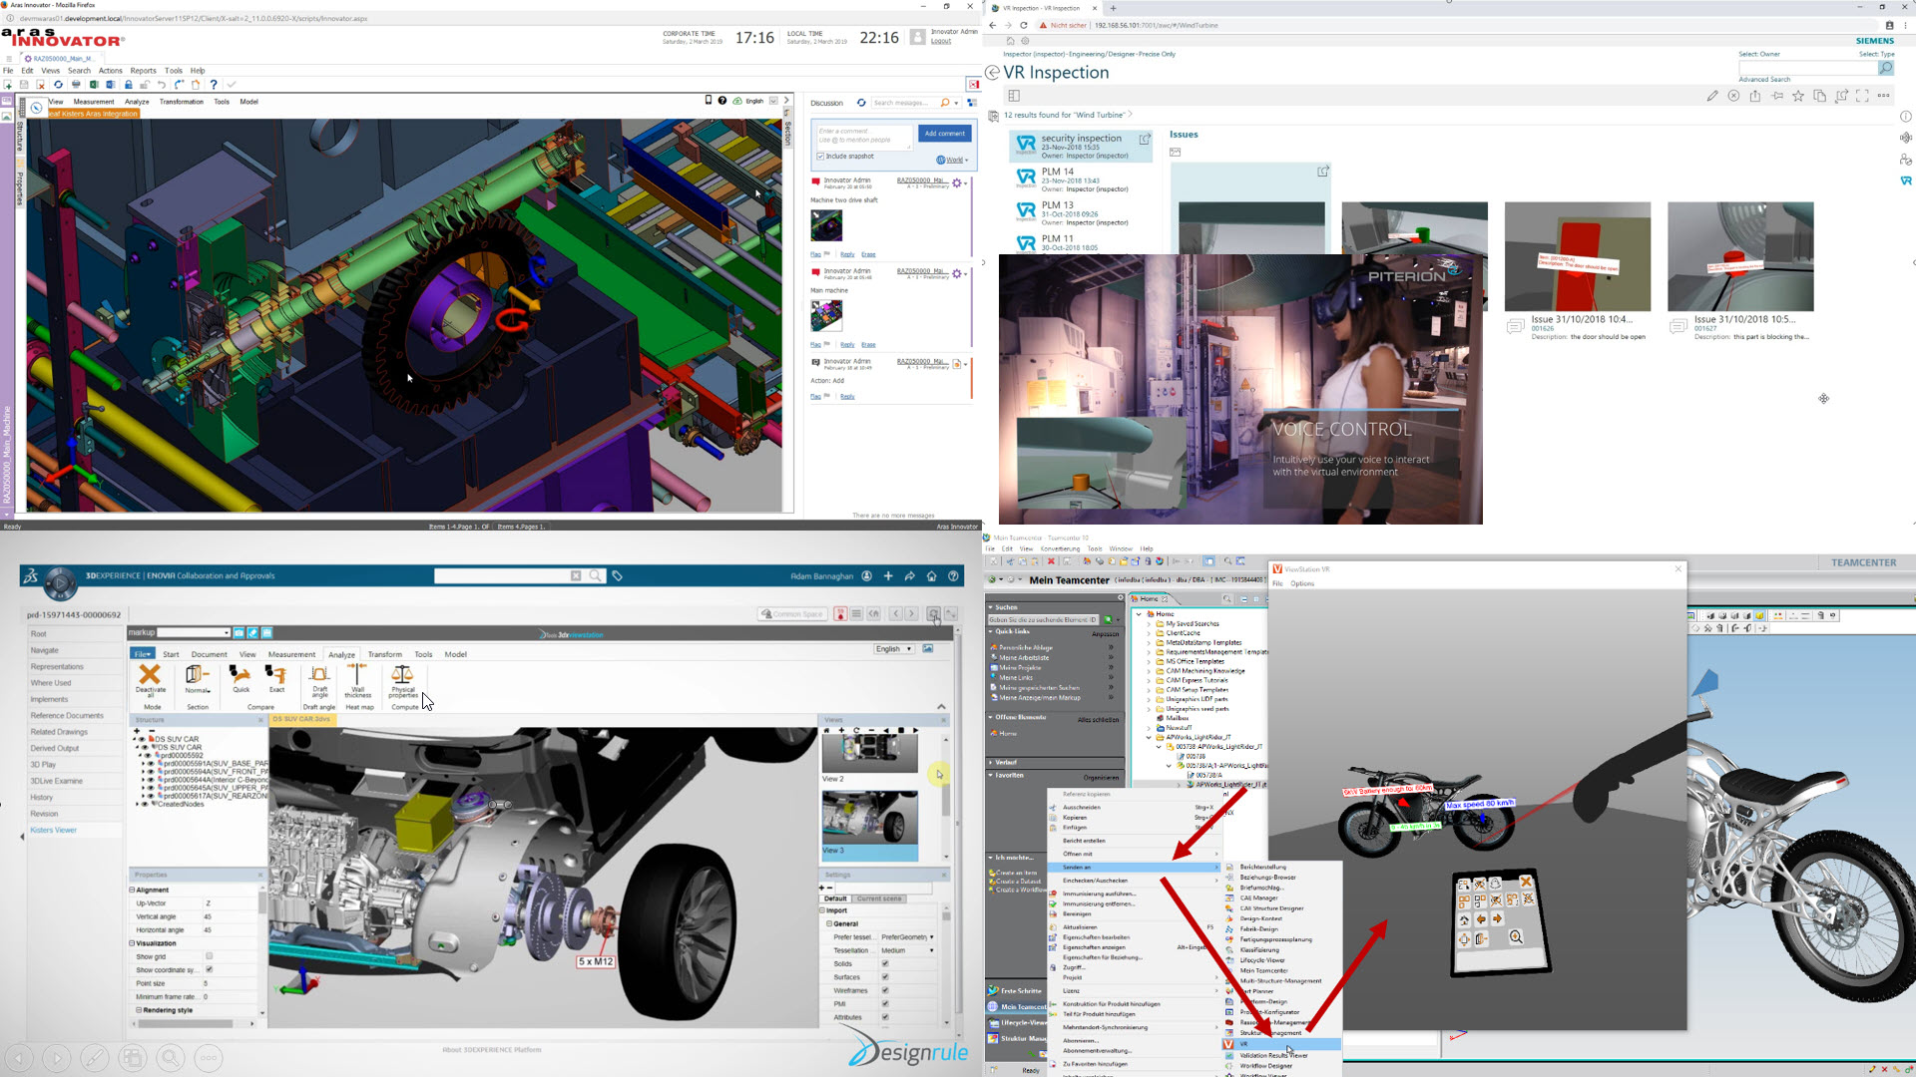This screenshot has height=1077, width=1916.
Task: Open the Measurement tab in 3DEXPERIENCE viewer
Action: (291, 654)
